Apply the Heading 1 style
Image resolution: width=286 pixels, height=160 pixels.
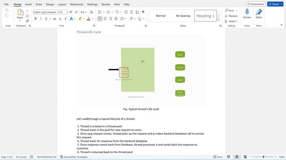pyautogui.click(x=206, y=16)
